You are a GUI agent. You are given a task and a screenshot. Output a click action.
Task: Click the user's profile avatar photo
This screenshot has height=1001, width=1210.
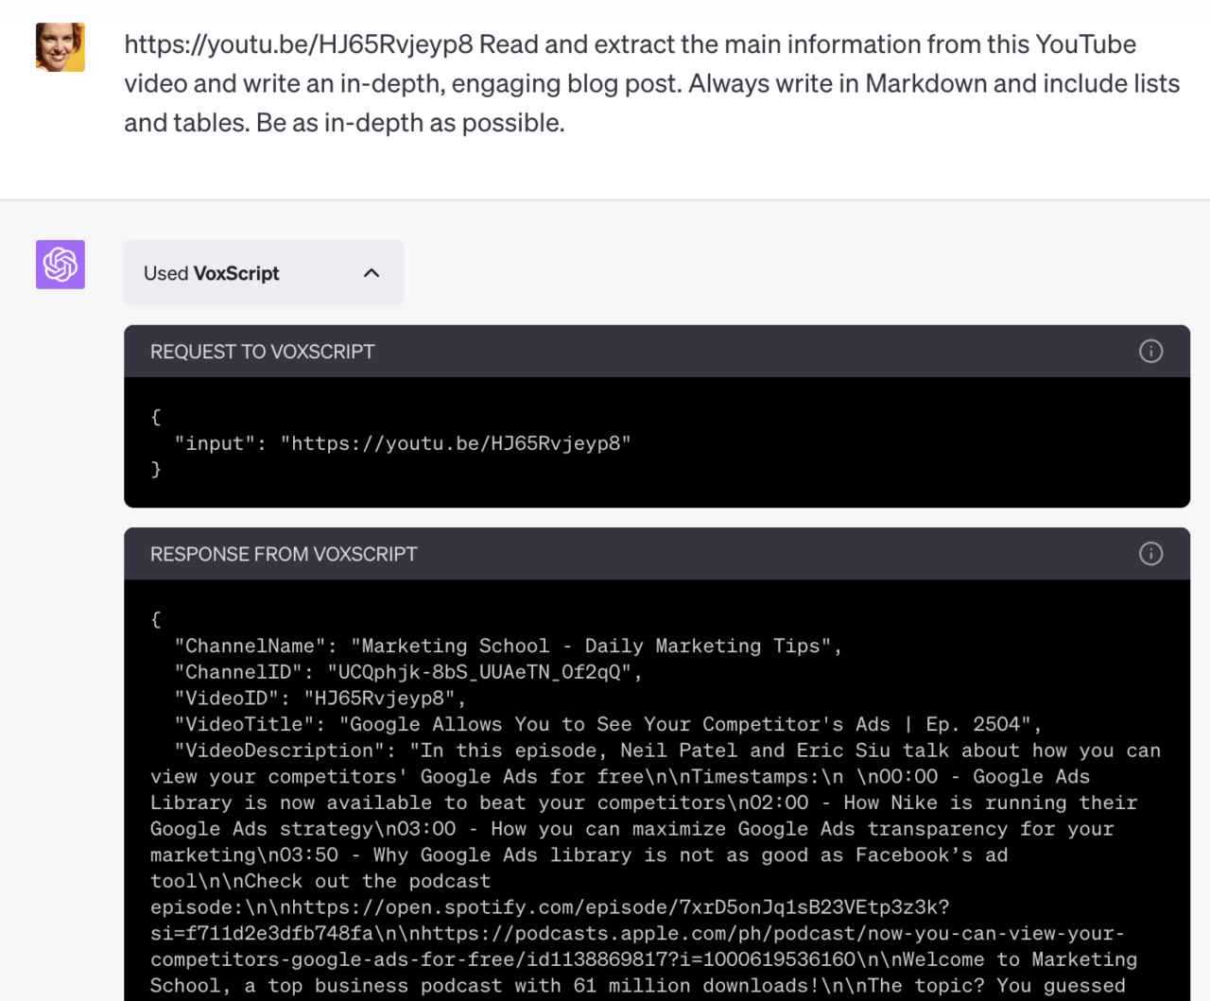coord(60,45)
